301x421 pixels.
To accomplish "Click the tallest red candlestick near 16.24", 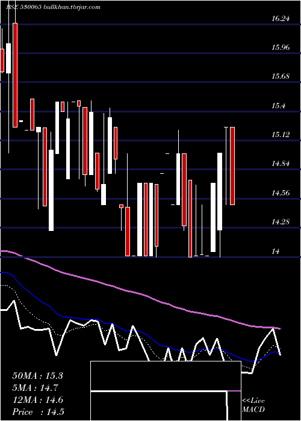I will 15,75.
